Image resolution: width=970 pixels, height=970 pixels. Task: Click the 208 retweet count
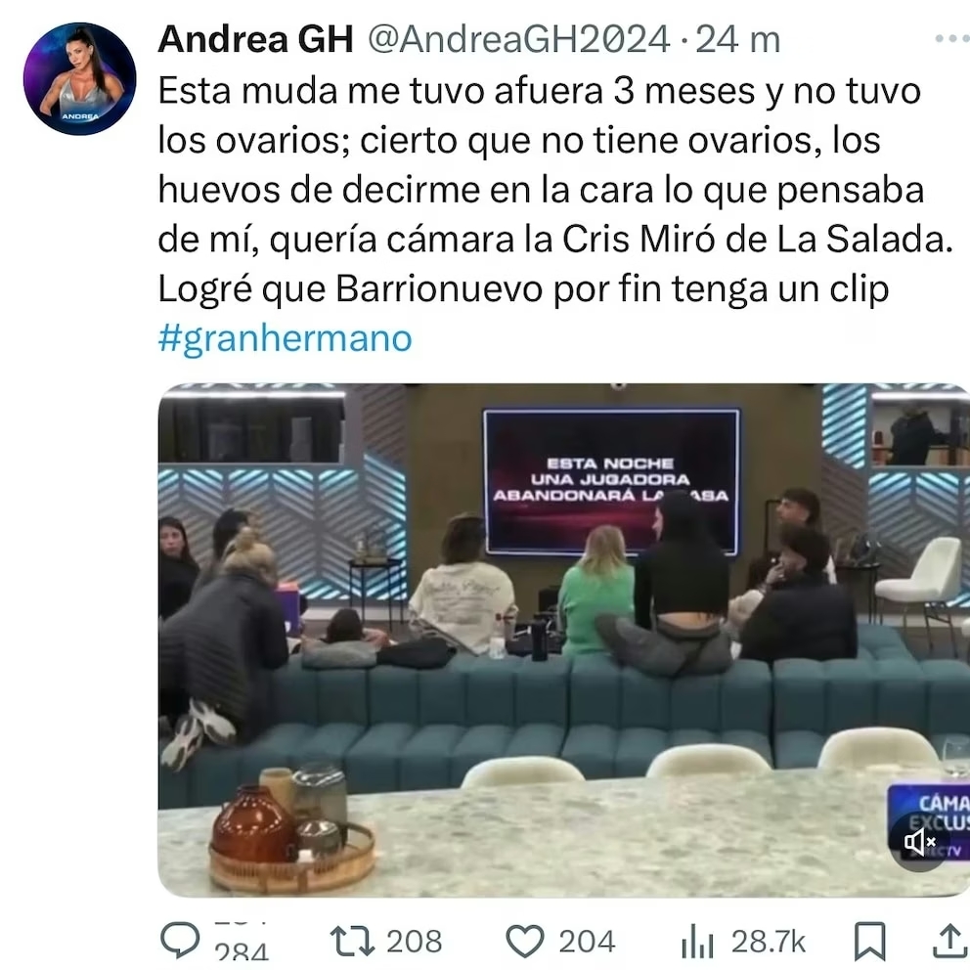(x=415, y=942)
